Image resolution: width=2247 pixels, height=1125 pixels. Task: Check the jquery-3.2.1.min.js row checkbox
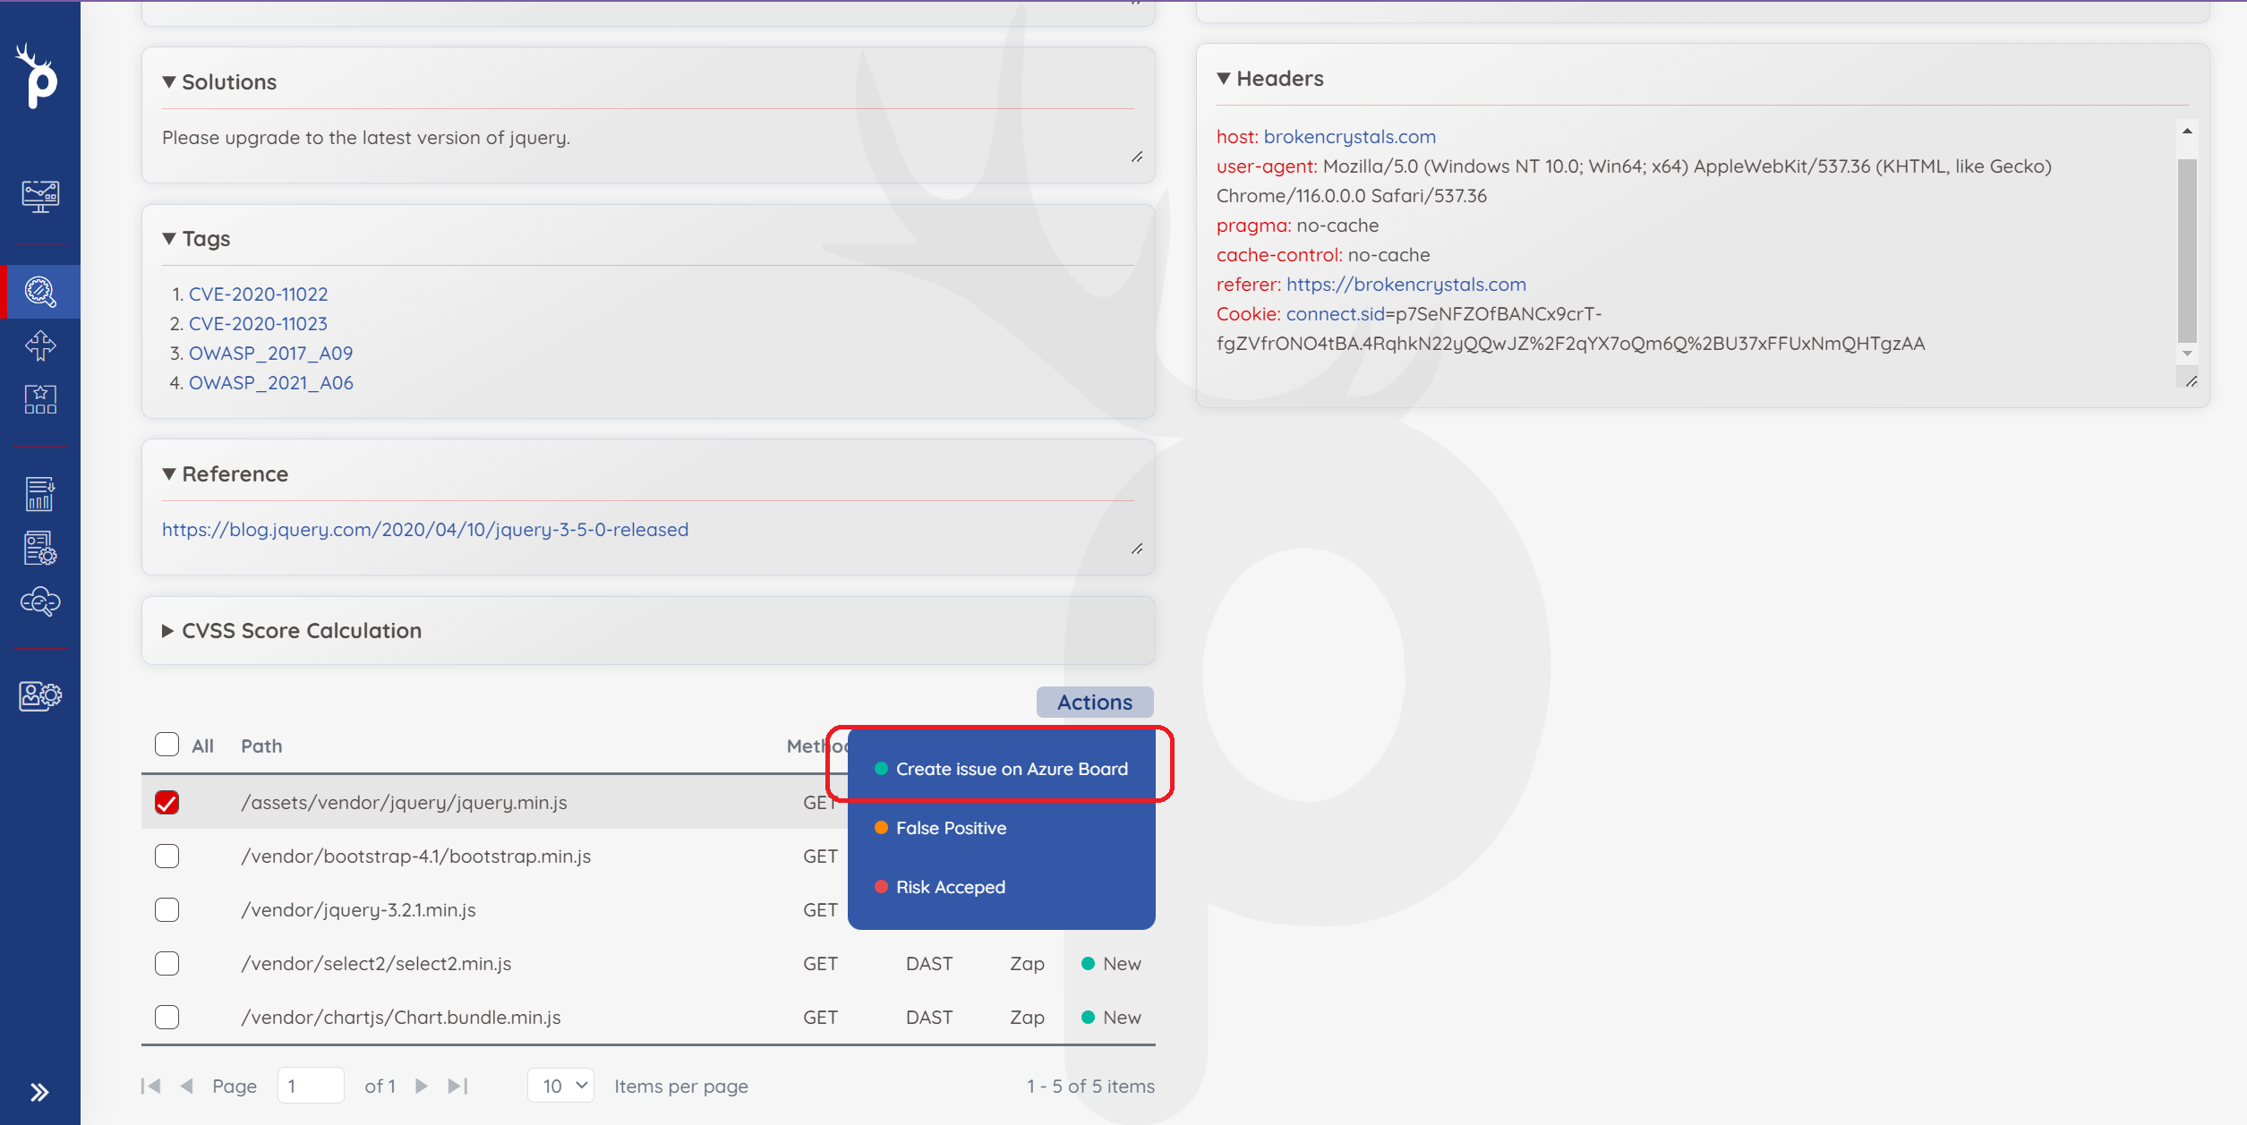click(x=167, y=909)
